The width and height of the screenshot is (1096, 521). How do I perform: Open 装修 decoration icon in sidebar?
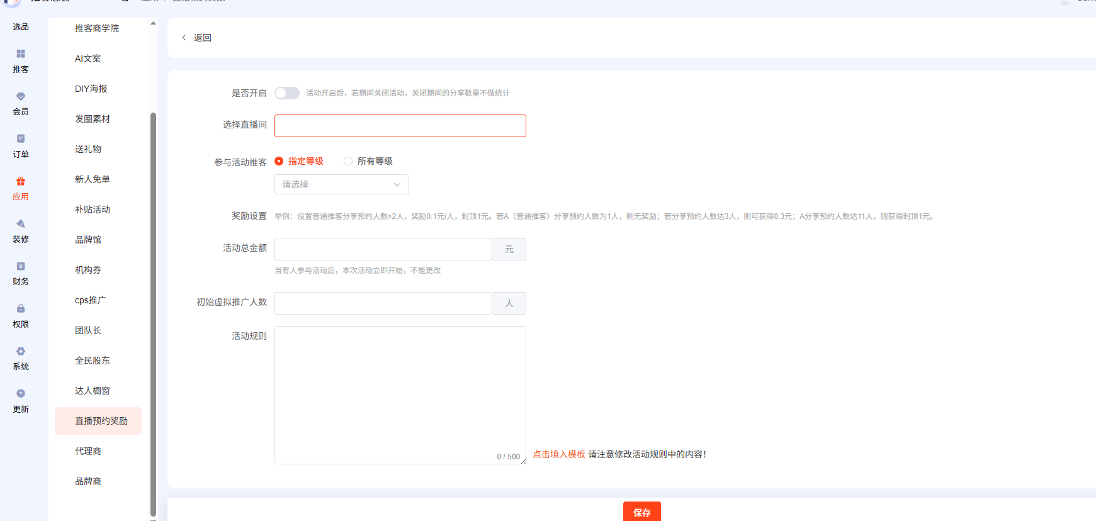21,224
